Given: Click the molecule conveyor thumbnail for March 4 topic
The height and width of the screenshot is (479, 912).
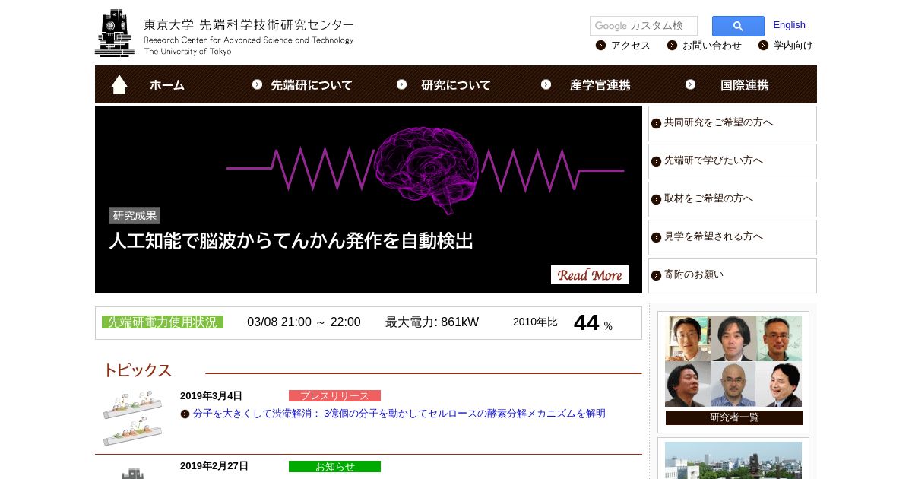Looking at the screenshot, I should 133,418.
